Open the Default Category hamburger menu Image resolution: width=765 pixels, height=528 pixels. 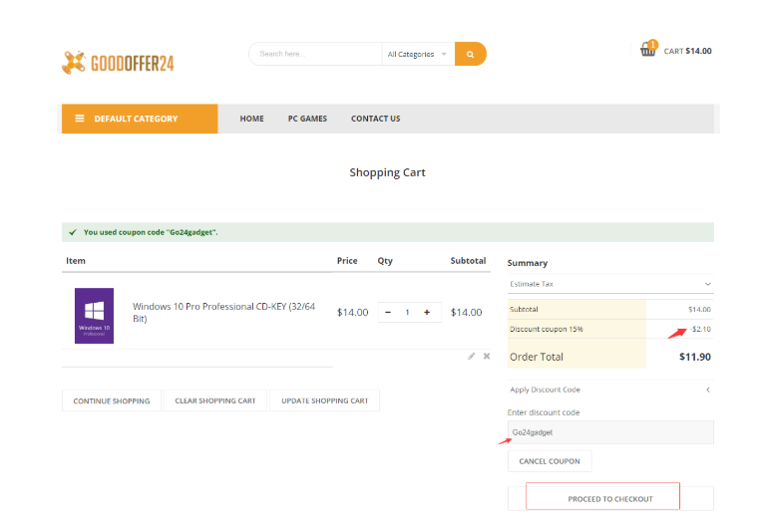tap(80, 119)
